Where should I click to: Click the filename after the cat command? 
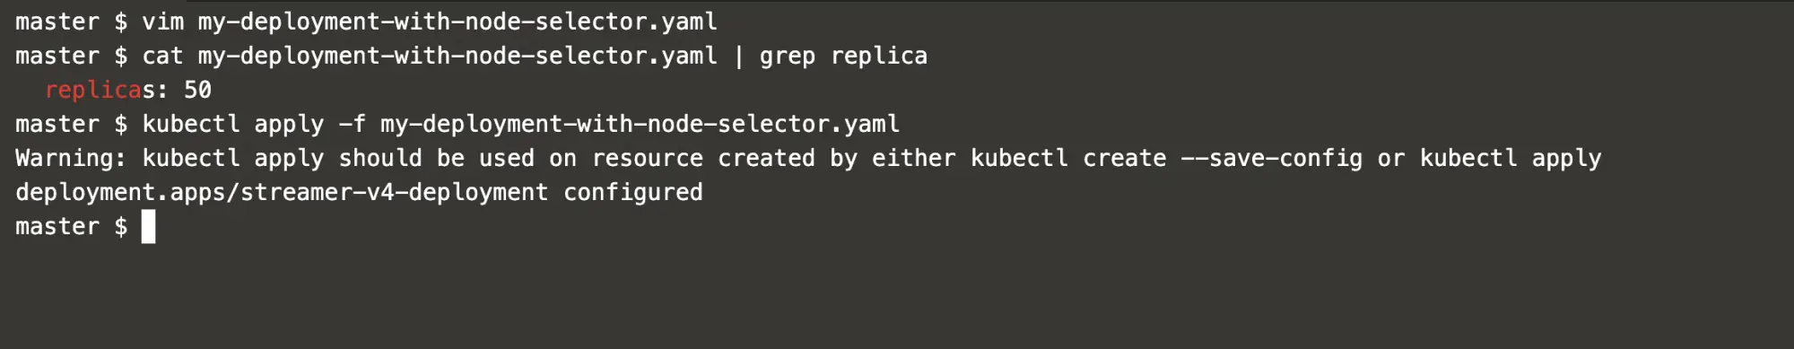pyautogui.click(x=457, y=56)
